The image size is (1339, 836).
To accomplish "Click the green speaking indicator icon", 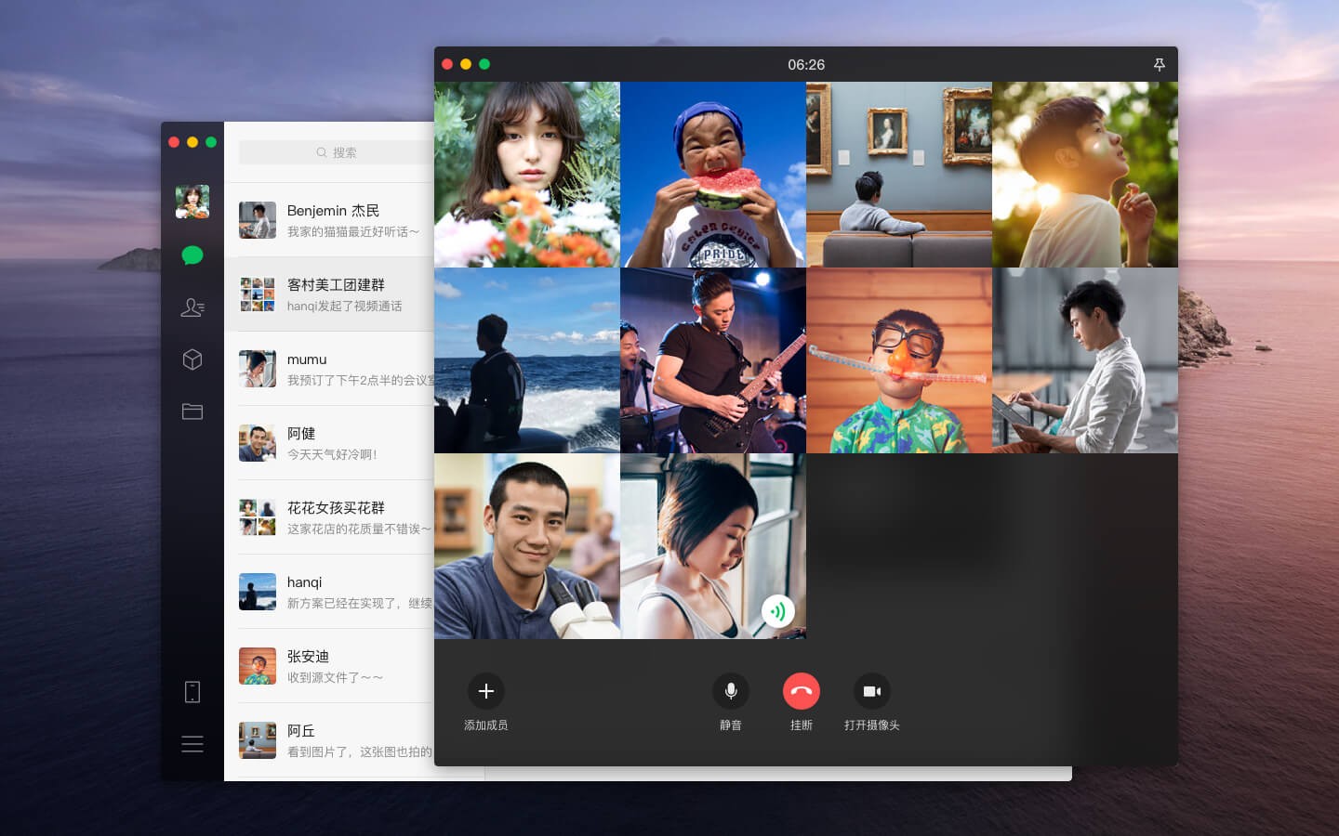I will pyautogui.click(x=778, y=611).
